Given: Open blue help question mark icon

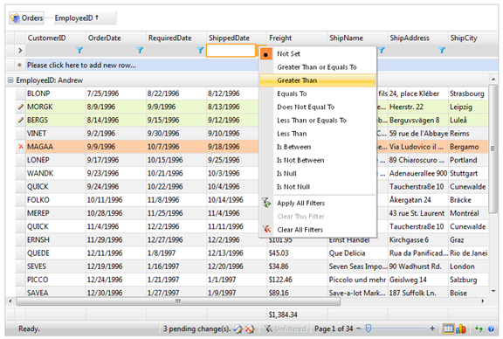Looking at the screenshot, I should click(x=491, y=329).
